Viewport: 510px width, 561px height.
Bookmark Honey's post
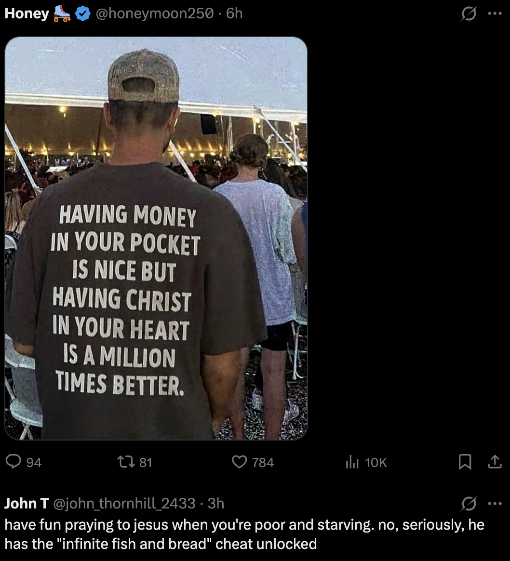coord(465,462)
